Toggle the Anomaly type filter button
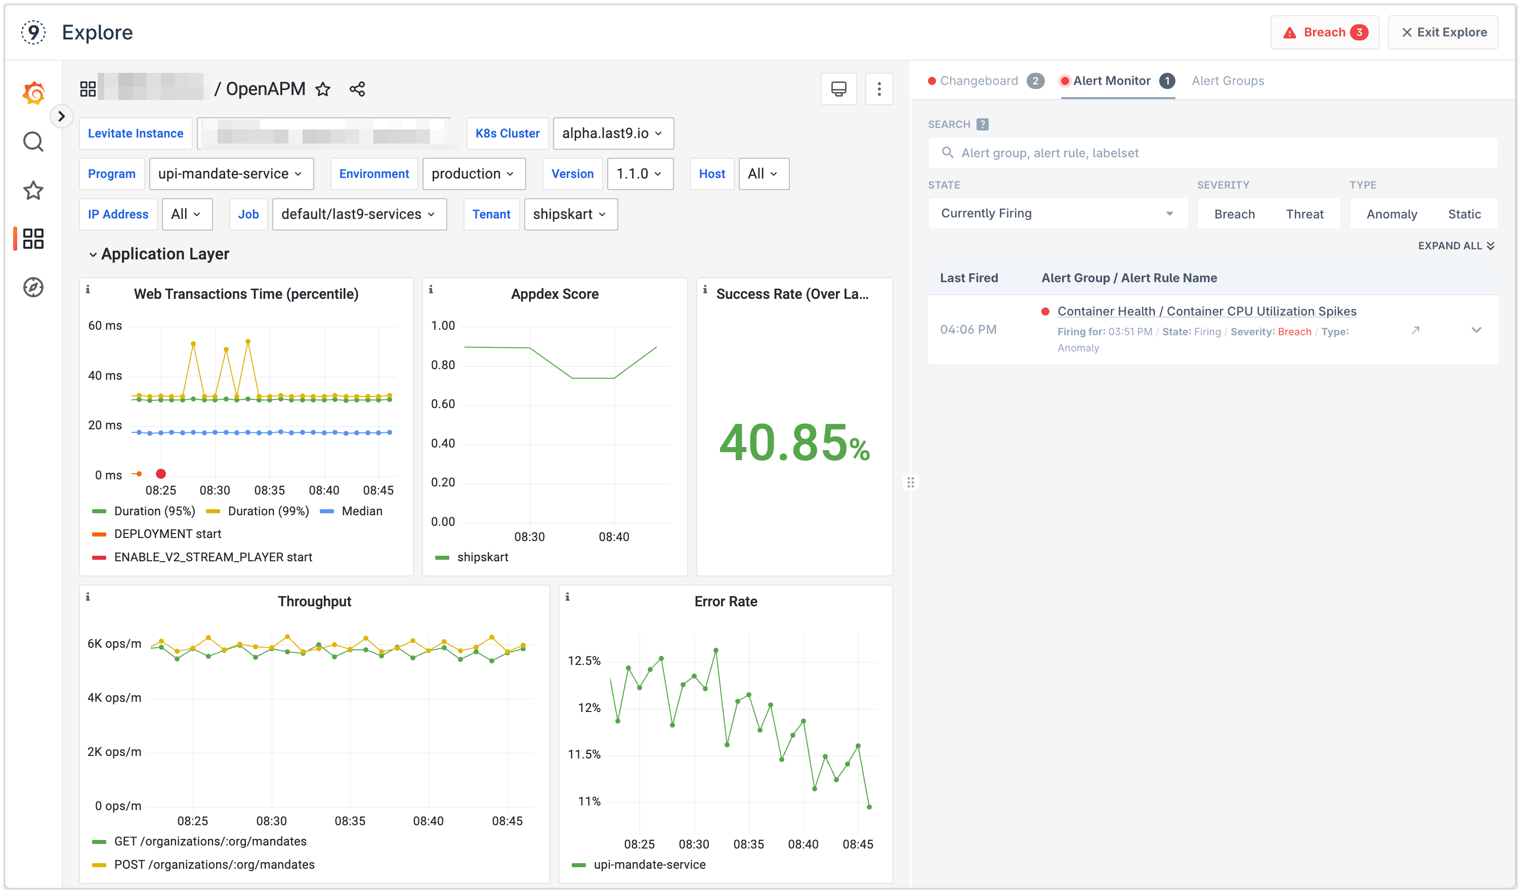Viewport: 1521px width, 893px height. point(1390,214)
